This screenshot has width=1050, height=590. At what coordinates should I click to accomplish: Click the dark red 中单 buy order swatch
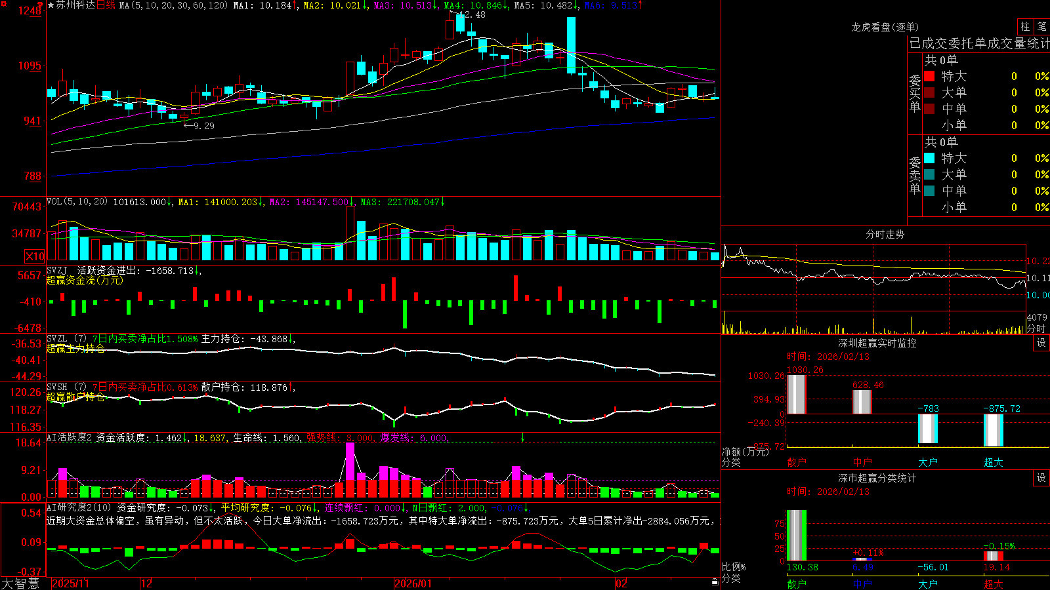(929, 109)
